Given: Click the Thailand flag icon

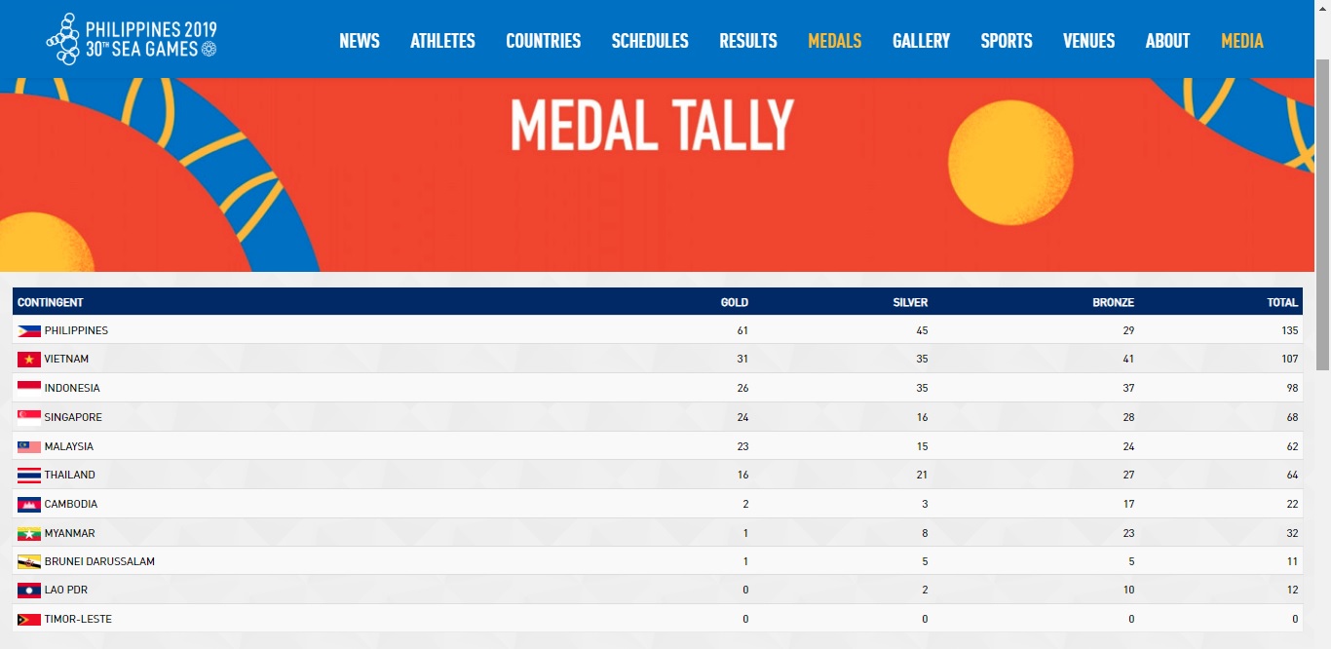Looking at the screenshot, I should 28,476.
